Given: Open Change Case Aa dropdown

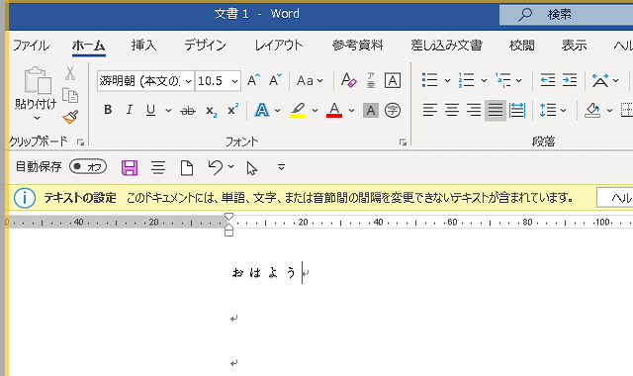Looking at the screenshot, I should 310,81.
